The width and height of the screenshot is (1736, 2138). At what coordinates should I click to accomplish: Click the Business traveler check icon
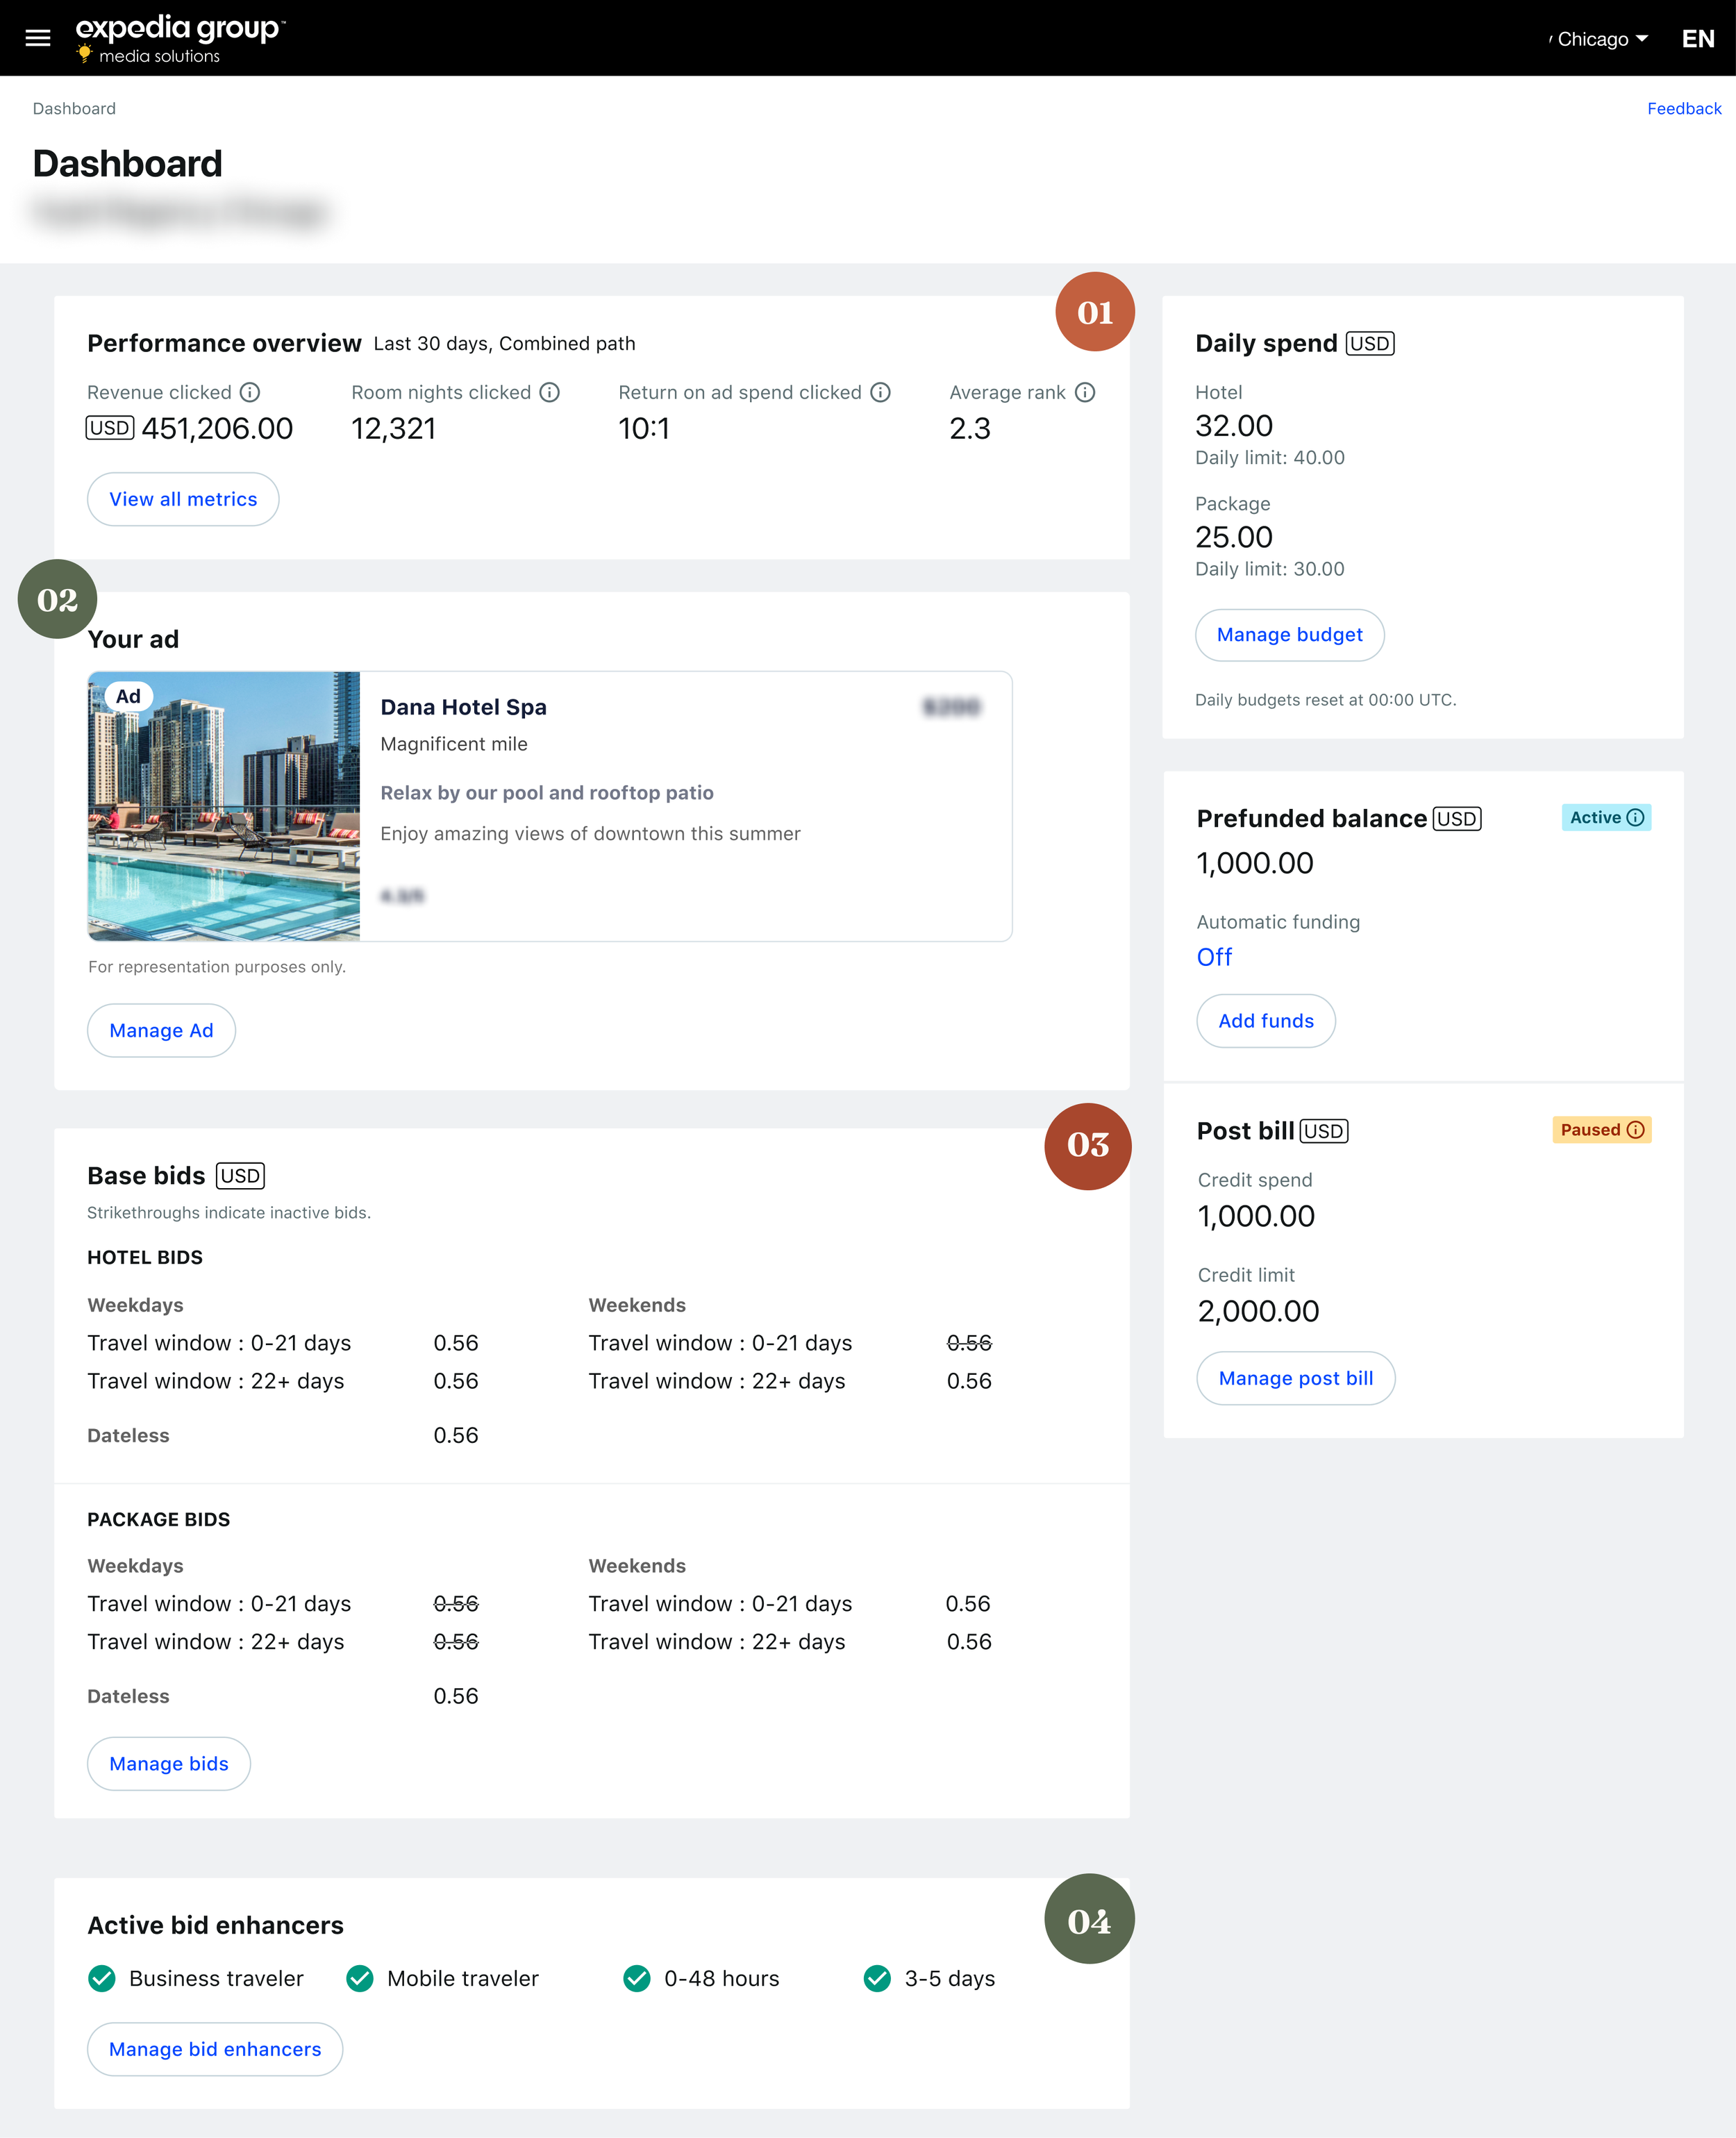(x=101, y=1978)
